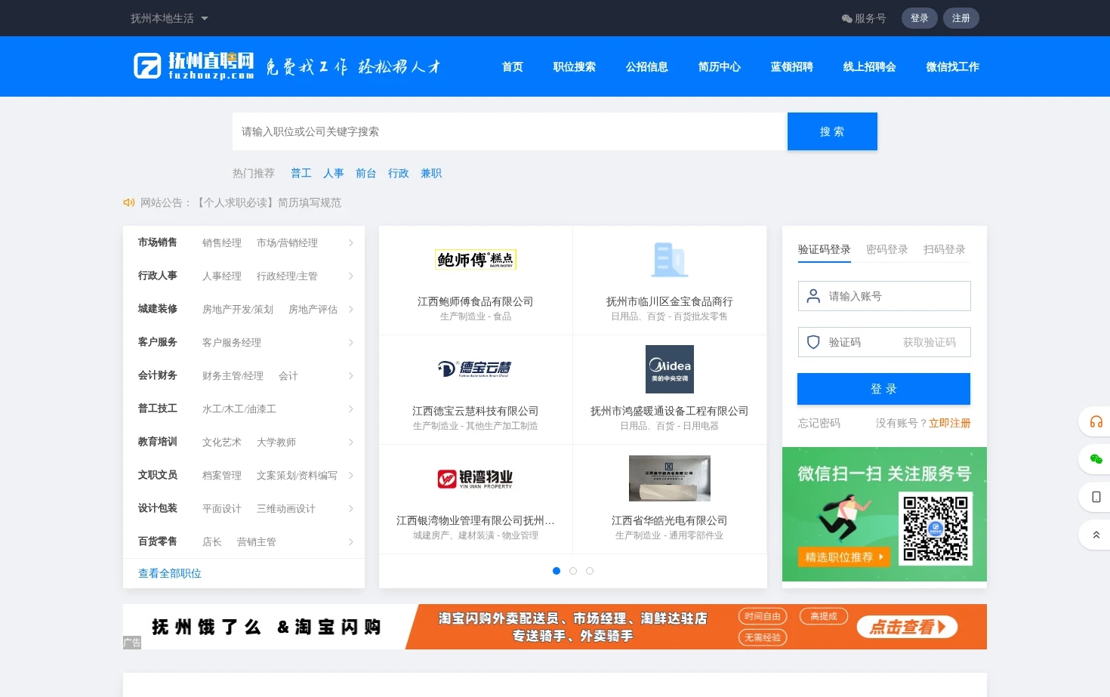Click the mobile phone floating icon
Viewport: 1110px width, 697px height.
(x=1096, y=497)
